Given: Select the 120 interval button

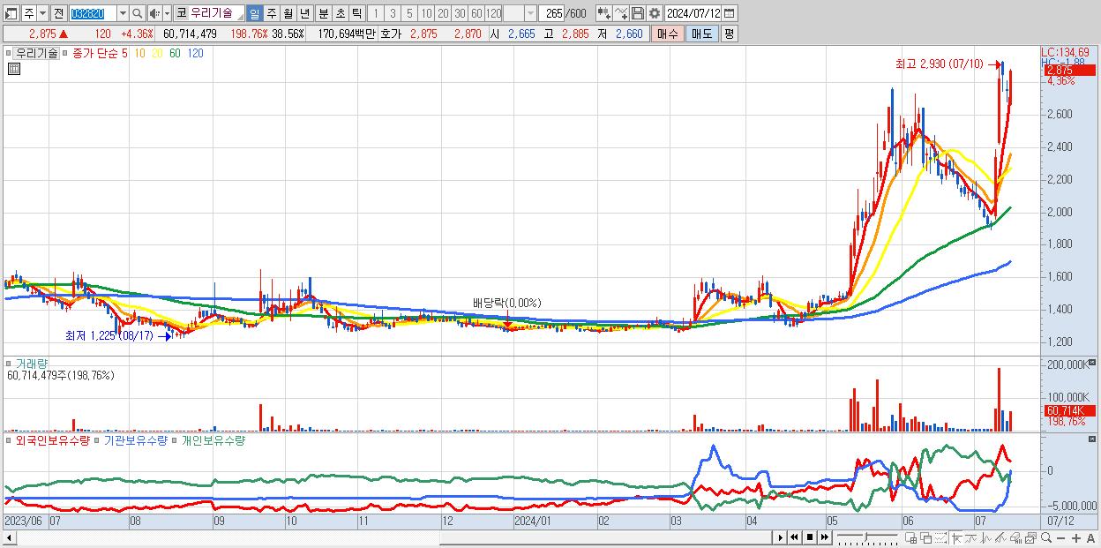Looking at the screenshot, I should 493,13.
